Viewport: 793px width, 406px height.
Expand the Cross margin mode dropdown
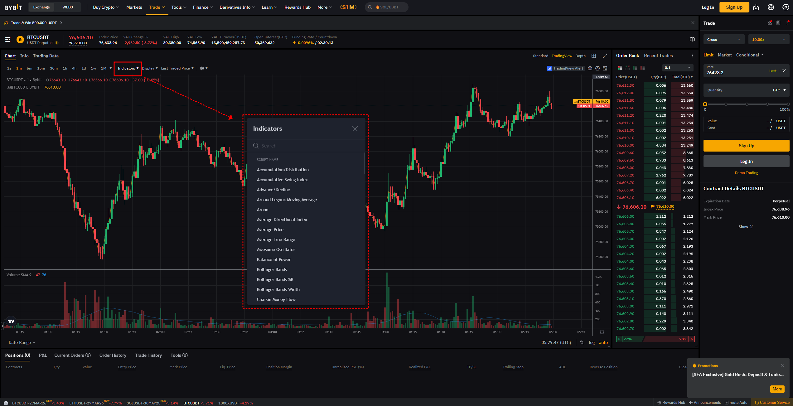pyautogui.click(x=723, y=40)
